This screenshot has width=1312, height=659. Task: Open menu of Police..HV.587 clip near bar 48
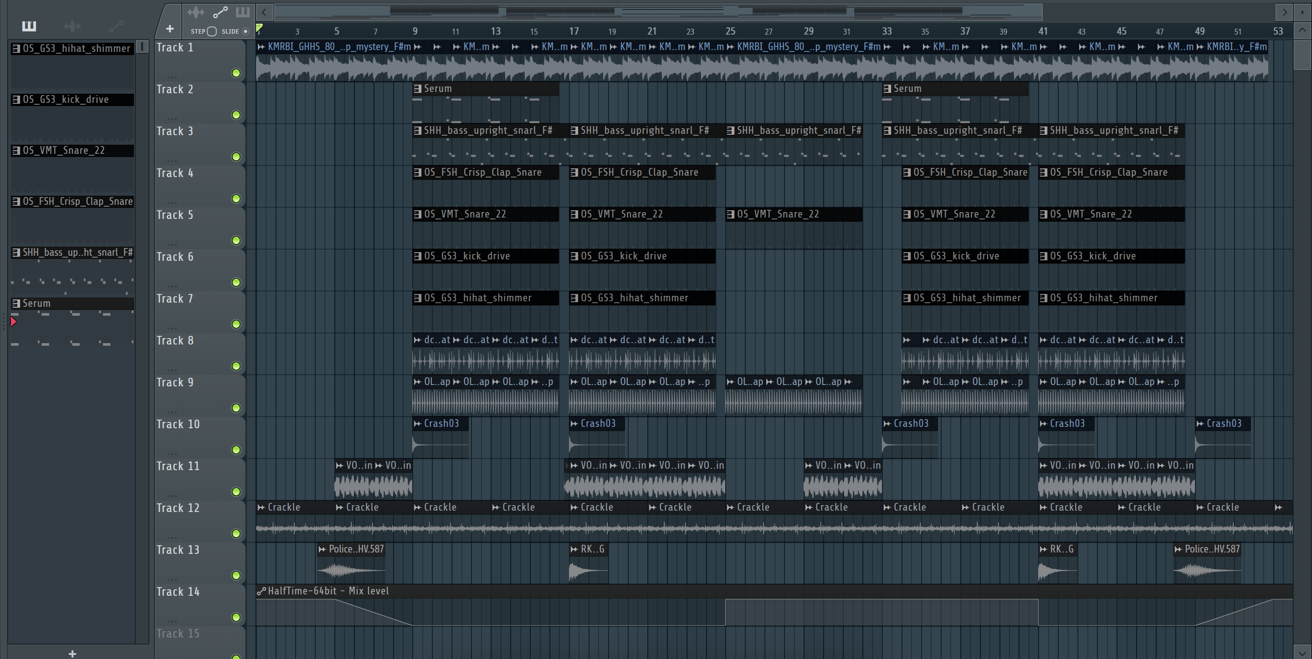[1178, 549]
